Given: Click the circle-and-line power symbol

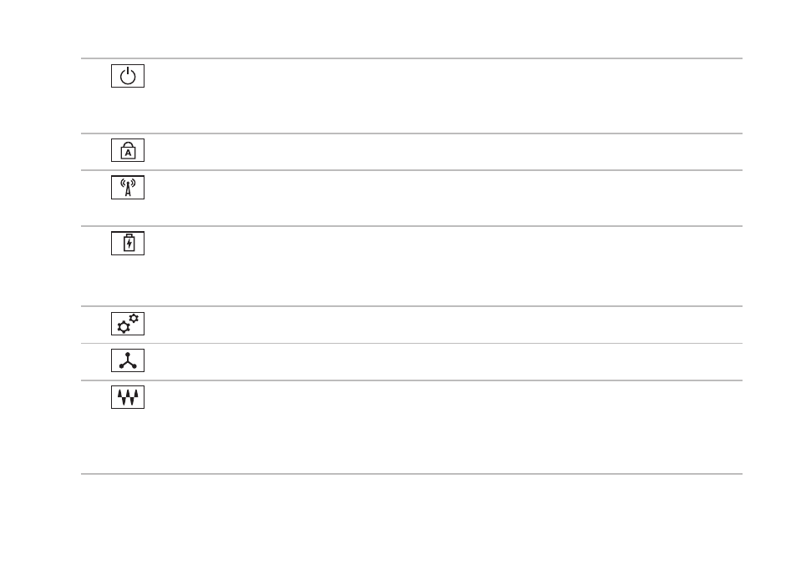Looking at the screenshot, I should (128, 76).
